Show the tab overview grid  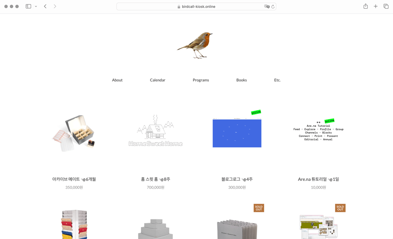[386, 6]
